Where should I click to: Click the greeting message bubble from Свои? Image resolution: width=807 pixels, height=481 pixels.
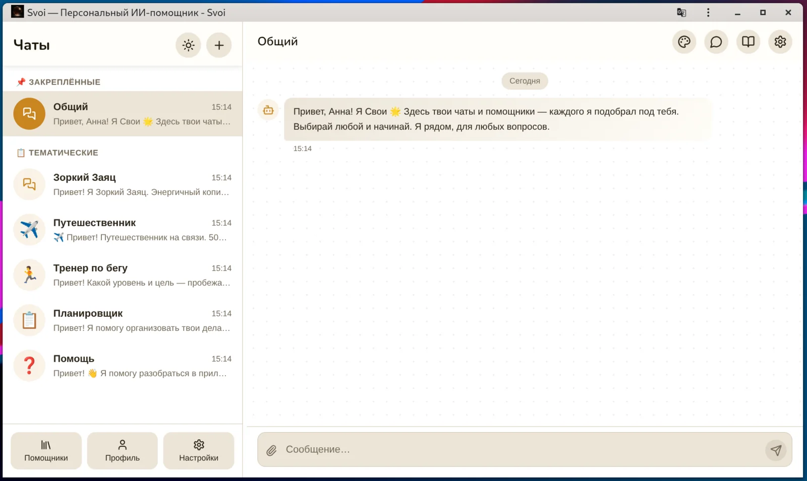click(498, 119)
